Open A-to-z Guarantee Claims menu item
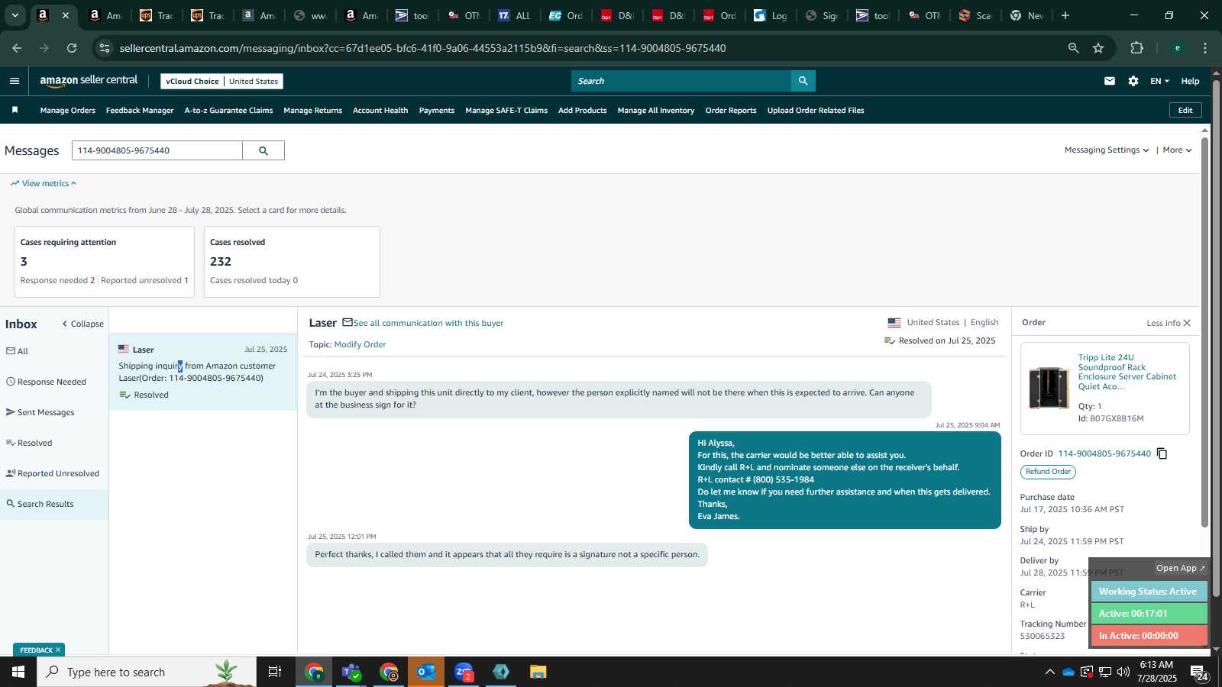Screen dimensions: 1222x687 coord(228,111)
